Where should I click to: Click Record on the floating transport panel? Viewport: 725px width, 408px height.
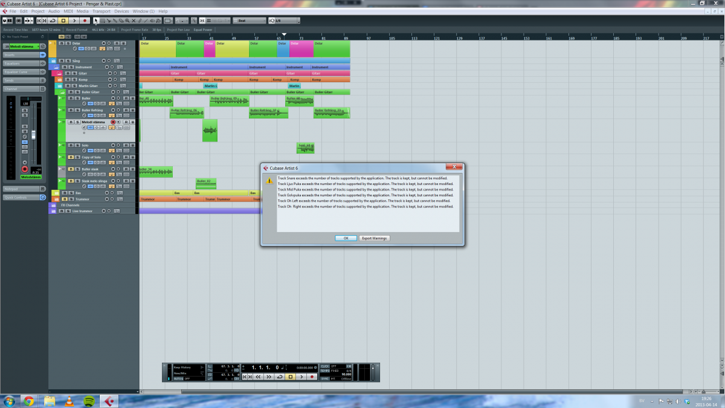tap(312, 377)
